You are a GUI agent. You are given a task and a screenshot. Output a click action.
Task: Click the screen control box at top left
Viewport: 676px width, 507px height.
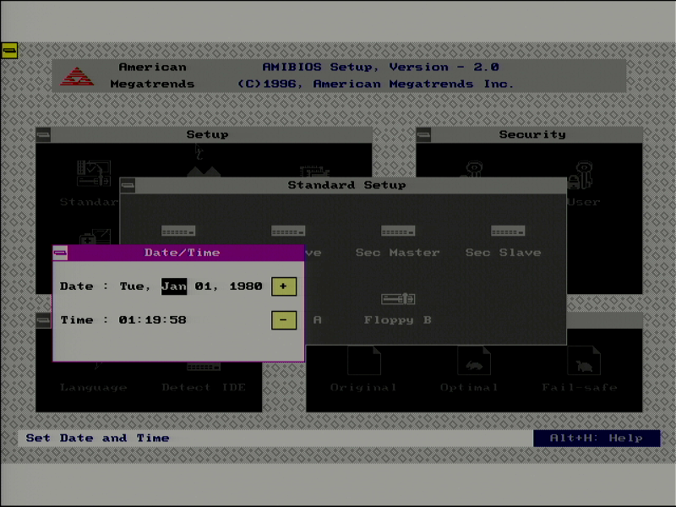[x=9, y=50]
